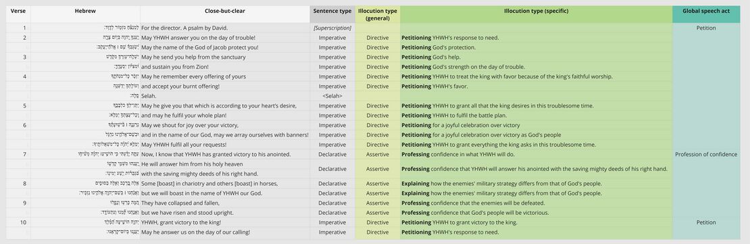Select "and may he fulfil your whole plan!"
Image resolution: width=750 pixels, height=244 pixels.
pos(184,116)
